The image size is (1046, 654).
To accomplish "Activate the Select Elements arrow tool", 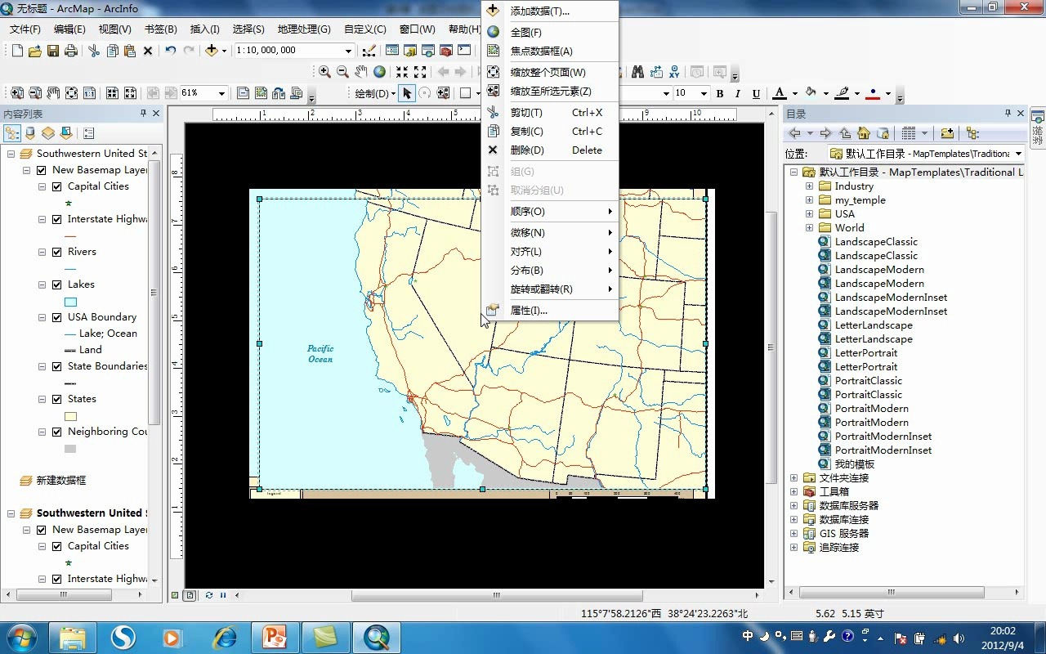I will pos(407,93).
